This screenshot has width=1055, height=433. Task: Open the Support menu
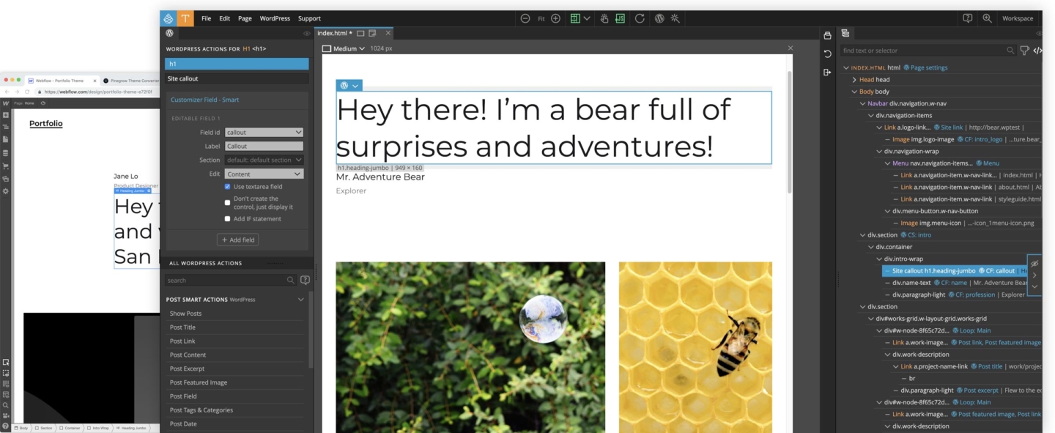(309, 18)
